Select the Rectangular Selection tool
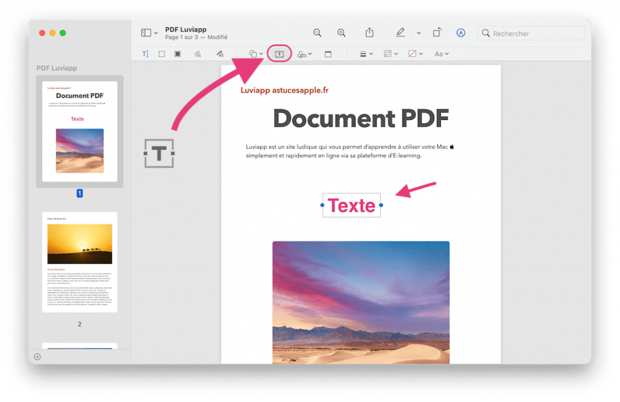This screenshot has height=402, width=620. pyautogui.click(x=161, y=53)
